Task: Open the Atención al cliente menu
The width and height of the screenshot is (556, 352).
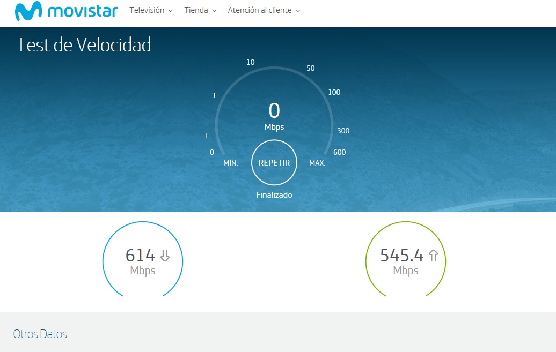Action: pos(264,10)
